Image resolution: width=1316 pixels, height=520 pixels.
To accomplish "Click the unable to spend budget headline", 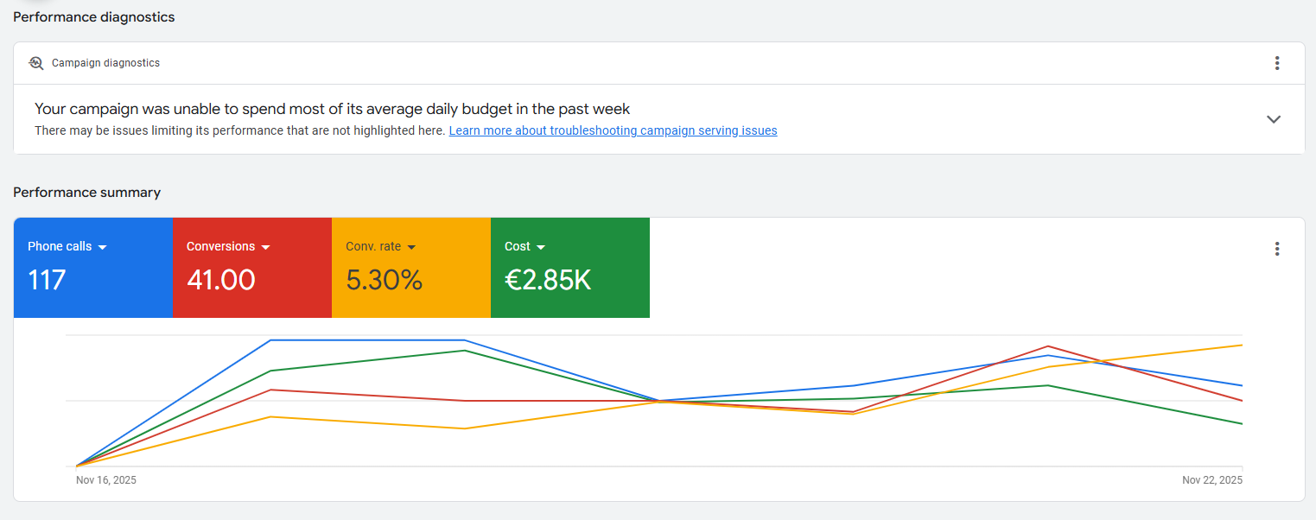I will (x=332, y=109).
